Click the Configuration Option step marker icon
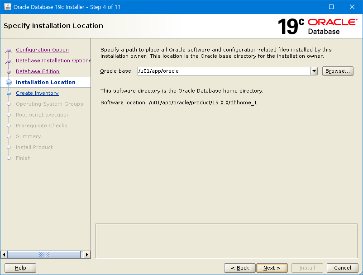Viewport: 363px width, 275px height. point(9,50)
